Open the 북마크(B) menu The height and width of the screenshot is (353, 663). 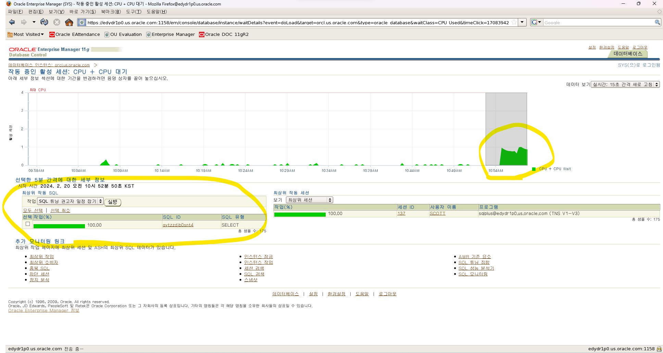tap(111, 12)
